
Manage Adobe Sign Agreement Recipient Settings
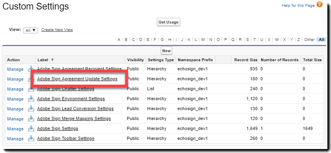[15, 69]
